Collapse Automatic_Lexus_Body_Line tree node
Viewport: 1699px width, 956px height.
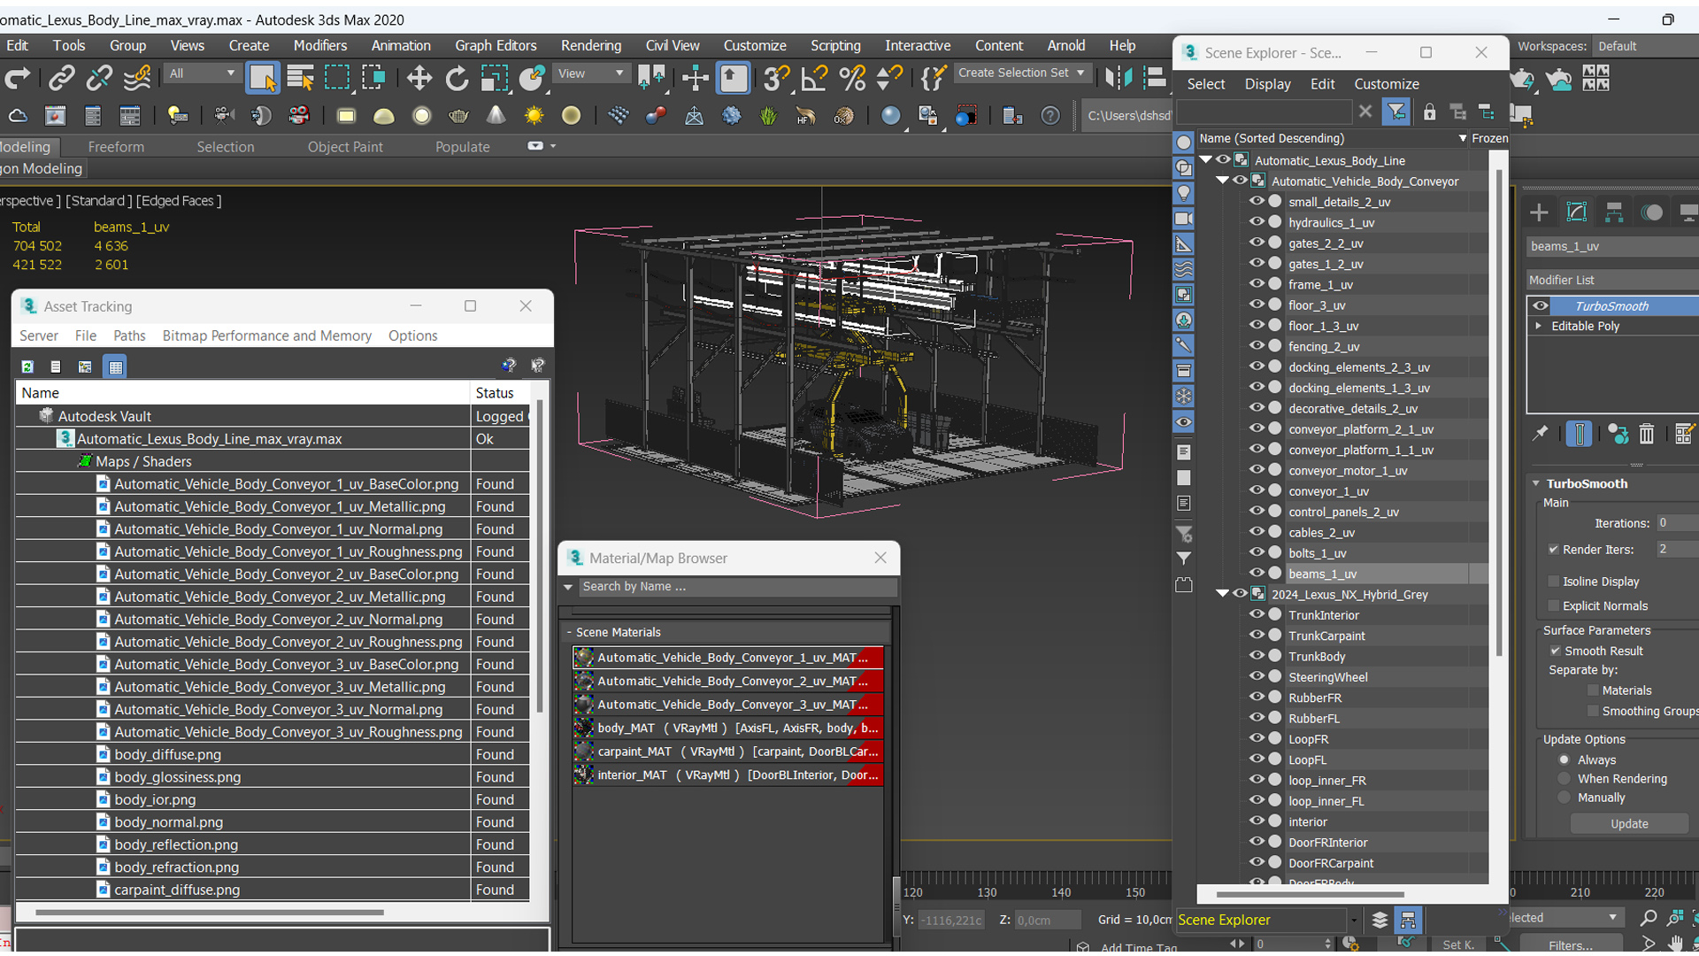click(1205, 160)
